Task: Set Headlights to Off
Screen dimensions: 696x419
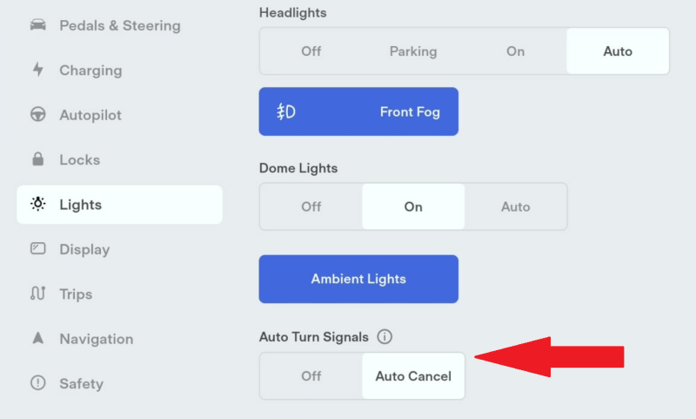Action: (x=311, y=51)
